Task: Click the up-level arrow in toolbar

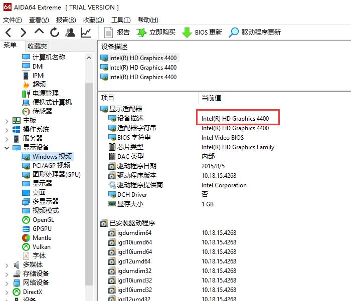Action: click(x=39, y=32)
